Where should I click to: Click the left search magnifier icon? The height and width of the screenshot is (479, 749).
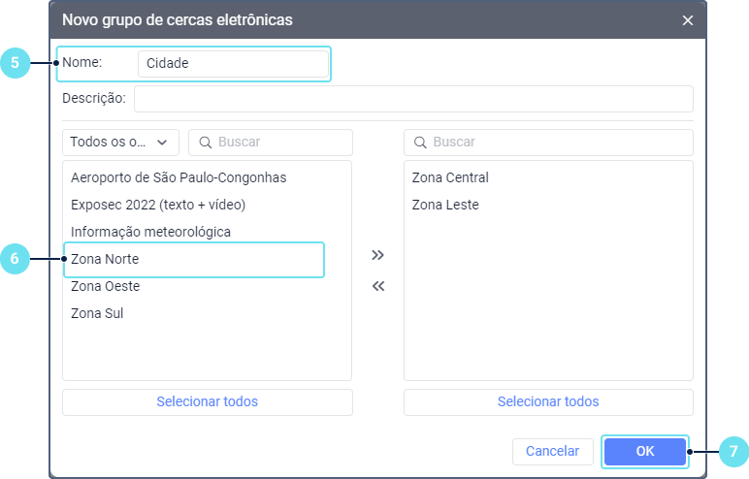pos(205,143)
